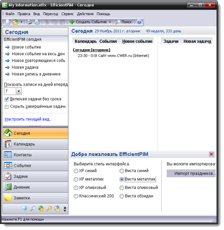Open the Помощь menu
The width and height of the screenshot is (224, 230).
tap(103, 14)
